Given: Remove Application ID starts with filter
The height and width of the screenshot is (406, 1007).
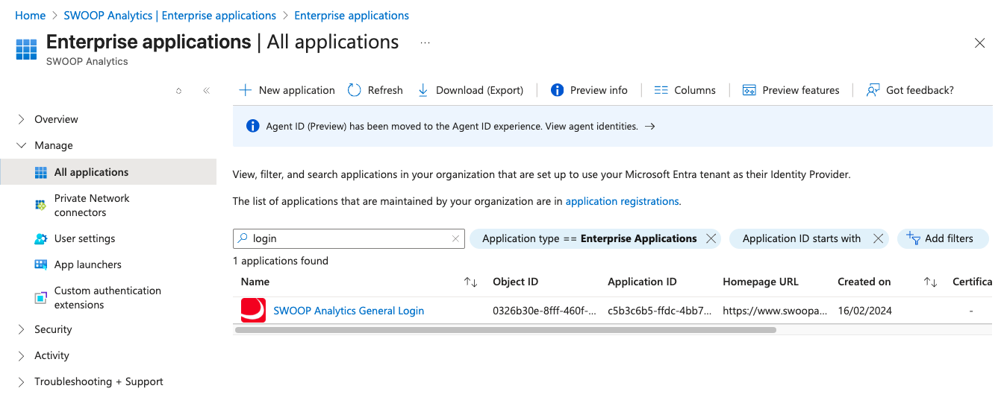Looking at the screenshot, I should 879,238.
